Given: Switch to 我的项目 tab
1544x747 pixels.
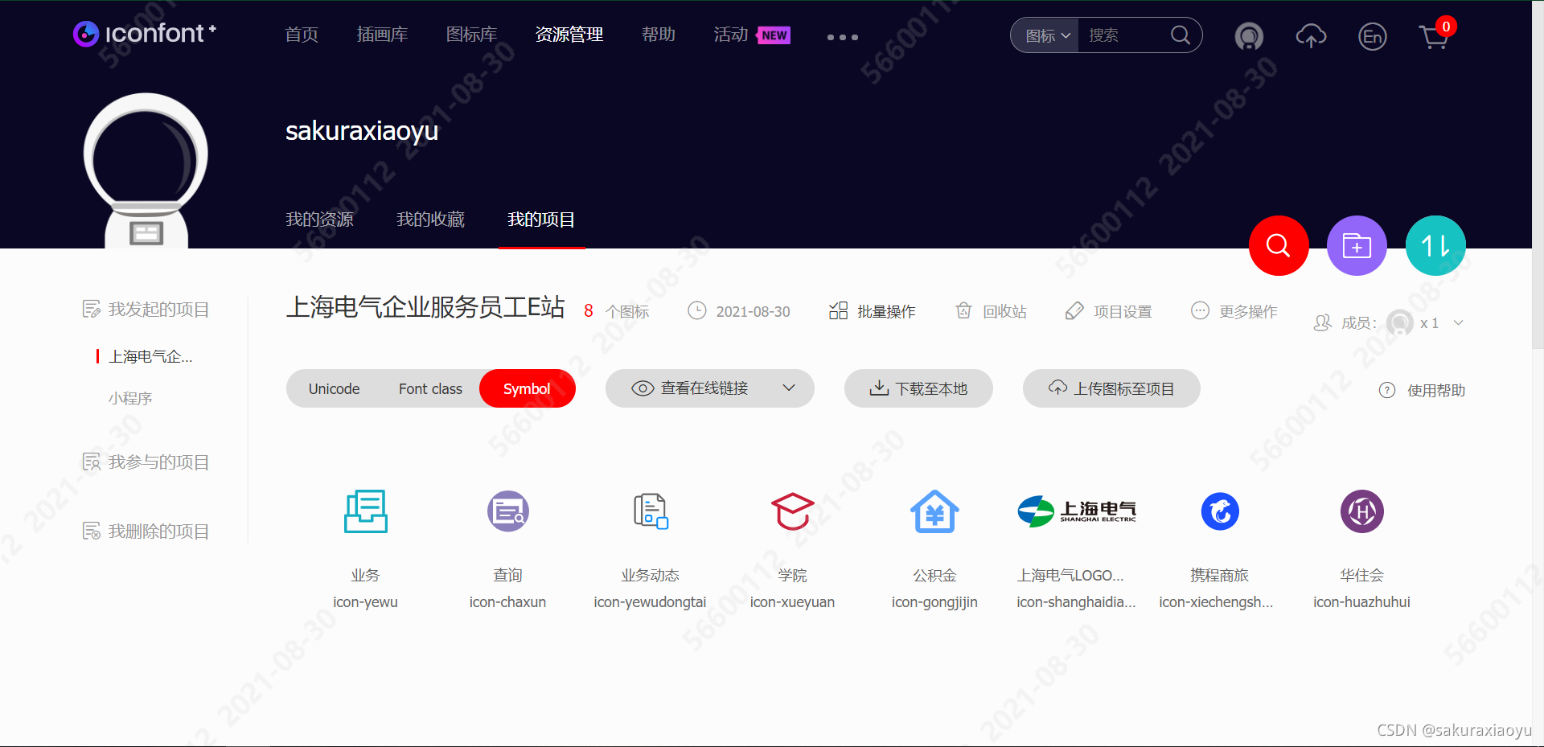Looking at the screenshot, I should pos(541,220).
